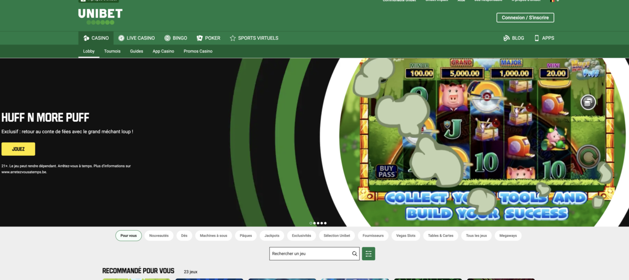Viewport: 629px width, 280px height.
Task: Open the Bingo menu item
Action: (176, 38)
